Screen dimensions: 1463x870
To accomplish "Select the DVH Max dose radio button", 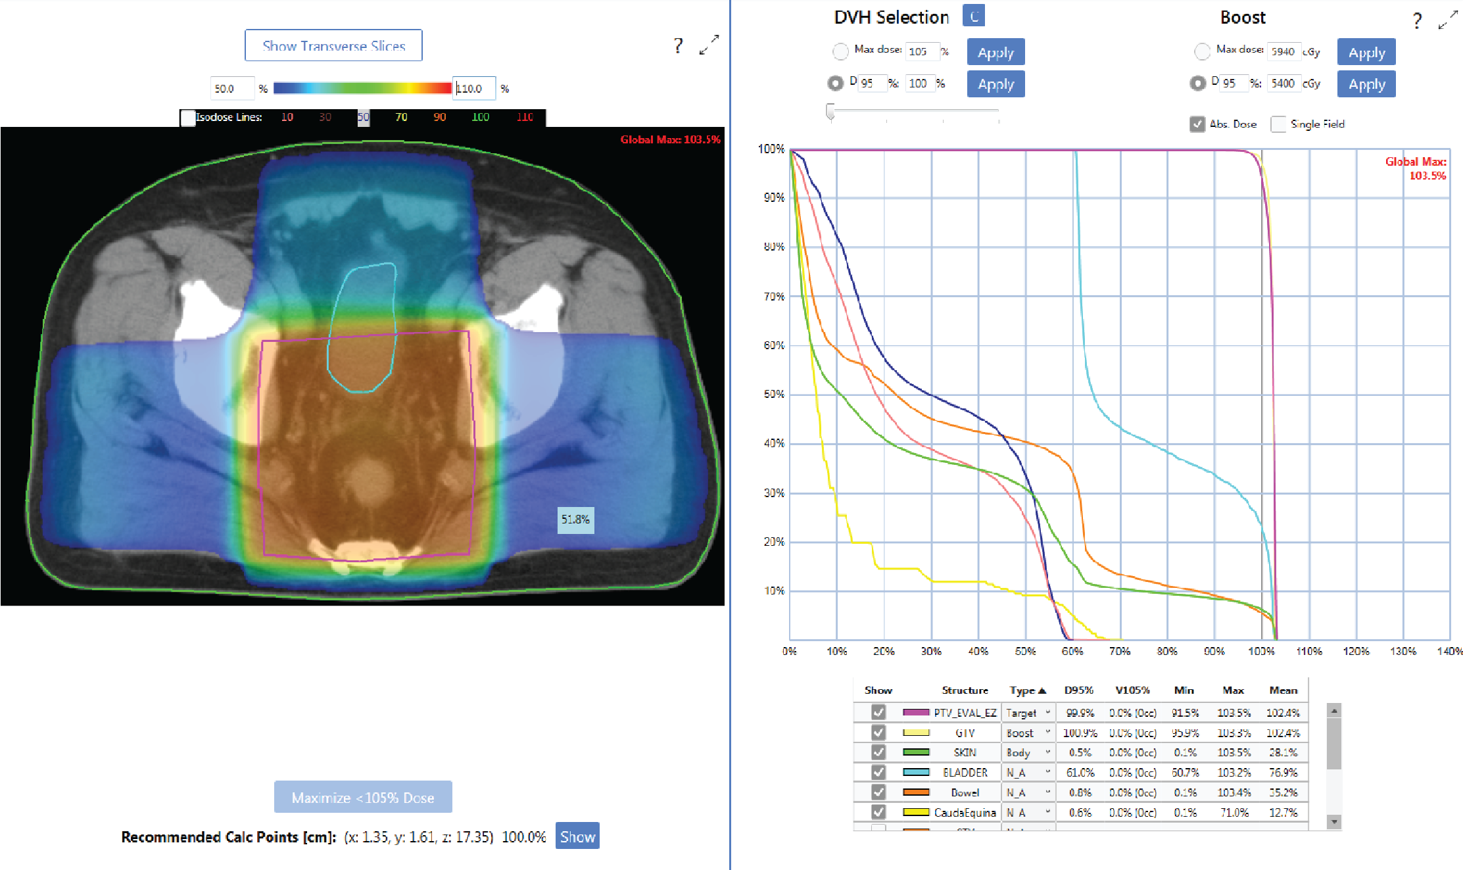I will (x=840, y=51).
